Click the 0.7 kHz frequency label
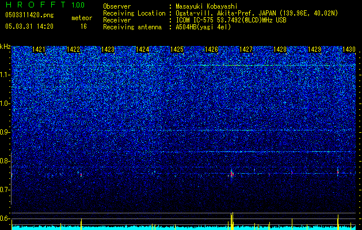Screen dimensions: 362x230 tap(5, 190)
